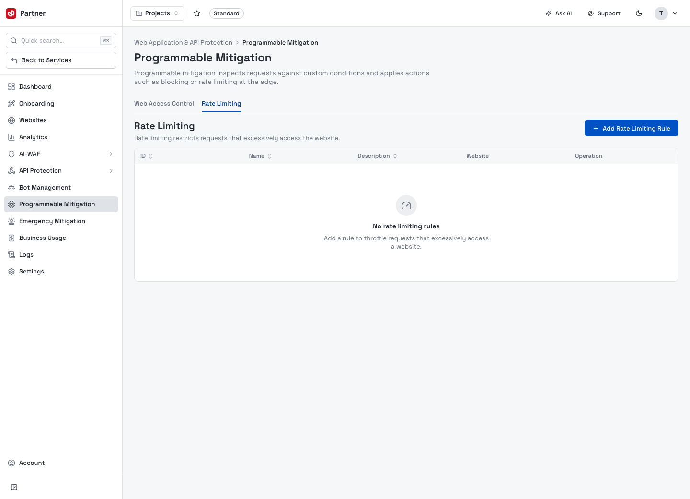Viewport: 690px width, 499px height.
Task: Click the Operation column header
Action: pos(588,156)
